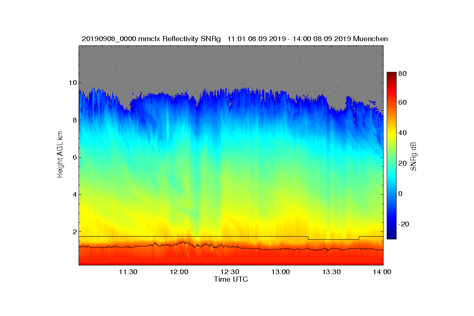This screenshot has width=474, height=316.
Task: Click the 13:00 time tick label
Action: (280, 272)
